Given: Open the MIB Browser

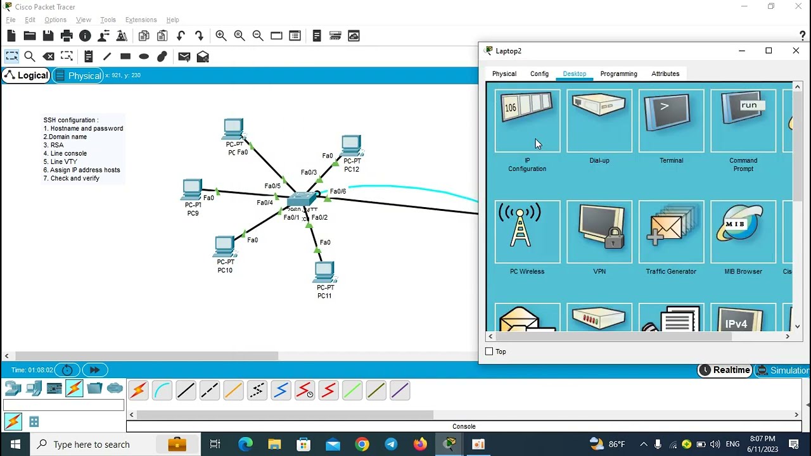Looking at the screenshot, I should (743, 232).
